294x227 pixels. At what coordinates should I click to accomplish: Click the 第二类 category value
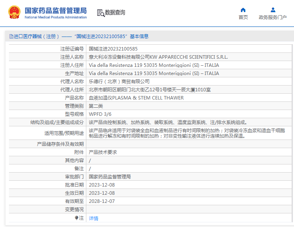click(x=96, y=106)
